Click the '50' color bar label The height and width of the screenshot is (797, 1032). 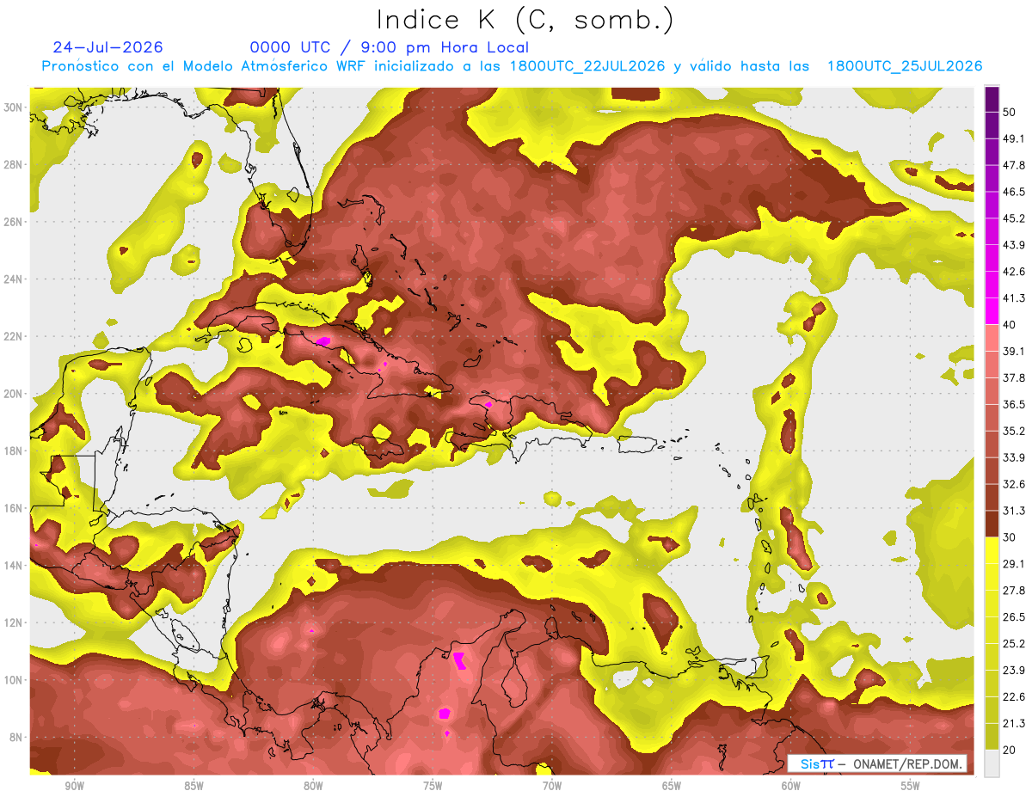[1010, 111]
